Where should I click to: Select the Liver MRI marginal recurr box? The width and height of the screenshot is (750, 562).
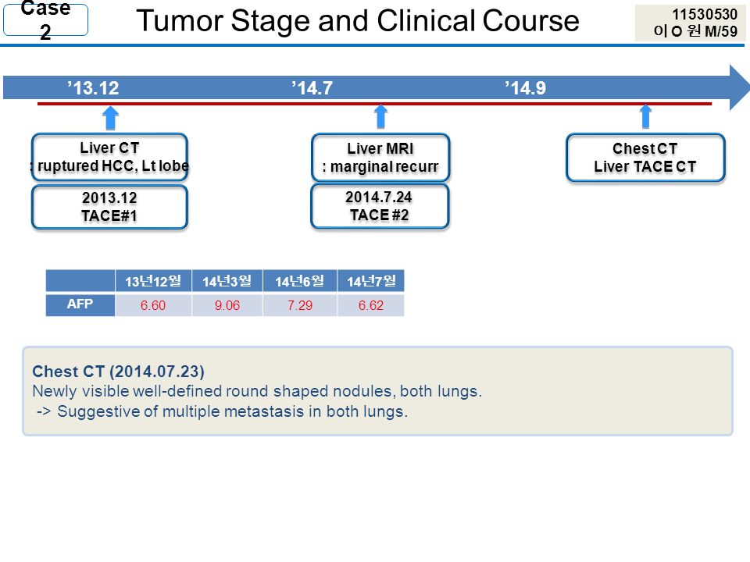(x=380, y=157)
